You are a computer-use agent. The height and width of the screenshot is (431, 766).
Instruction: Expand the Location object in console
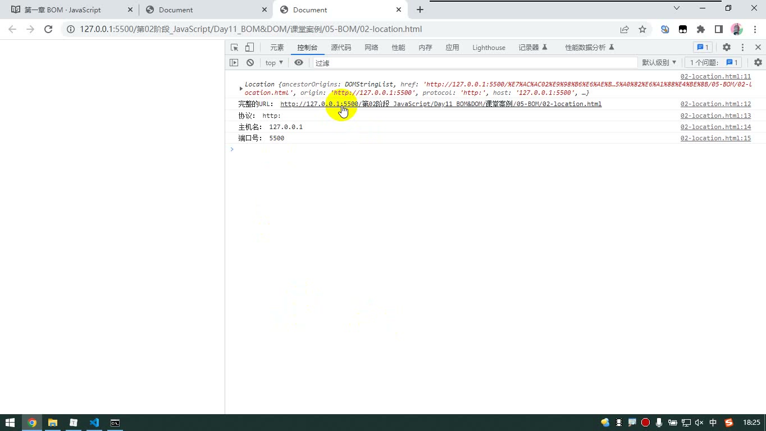pos(241,89)
